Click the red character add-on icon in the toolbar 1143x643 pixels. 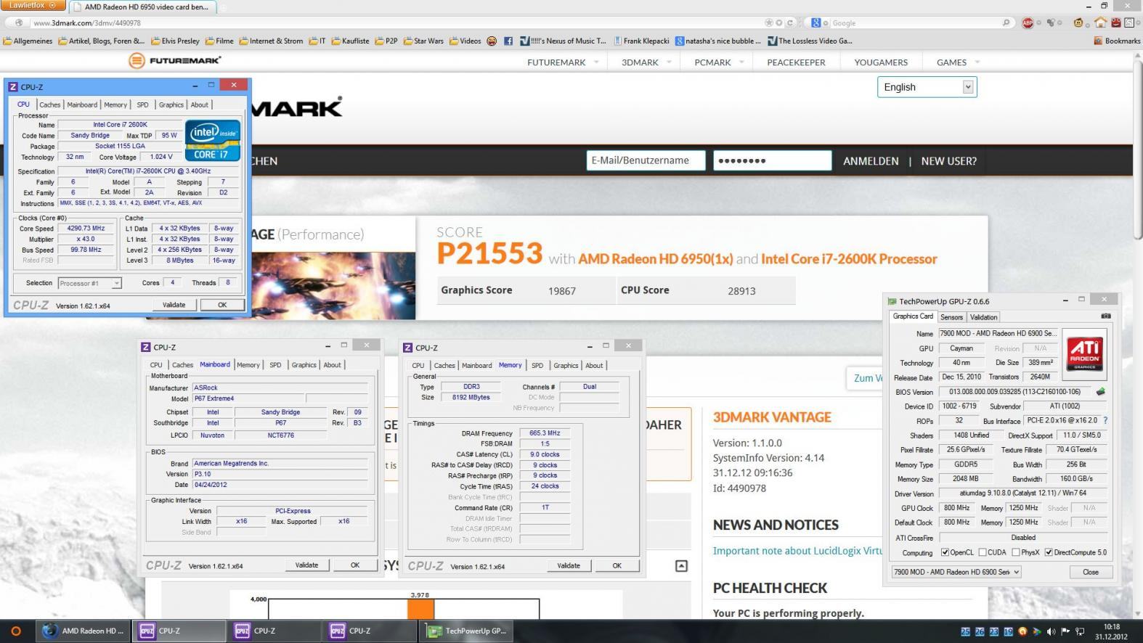pos(1116,22)
